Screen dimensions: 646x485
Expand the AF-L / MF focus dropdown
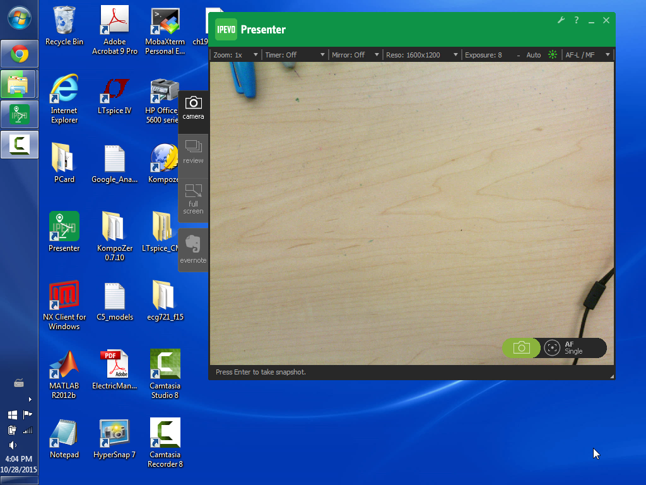(587, 55)
